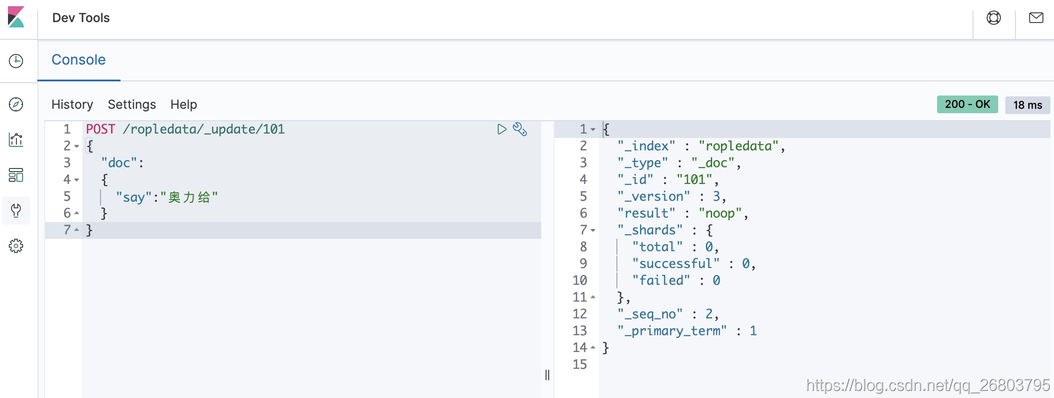
Task: Click the POST /ropledata/_update/101 request line
Action: click(186, 129)
